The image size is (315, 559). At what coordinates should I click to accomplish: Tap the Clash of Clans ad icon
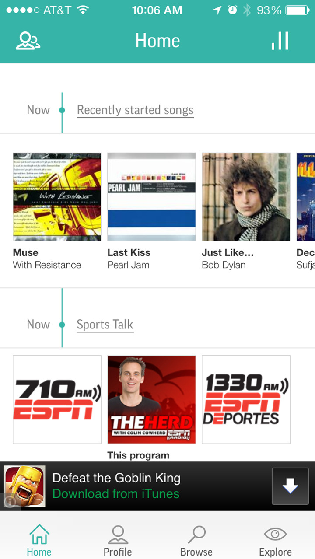[x=24, y=486]
